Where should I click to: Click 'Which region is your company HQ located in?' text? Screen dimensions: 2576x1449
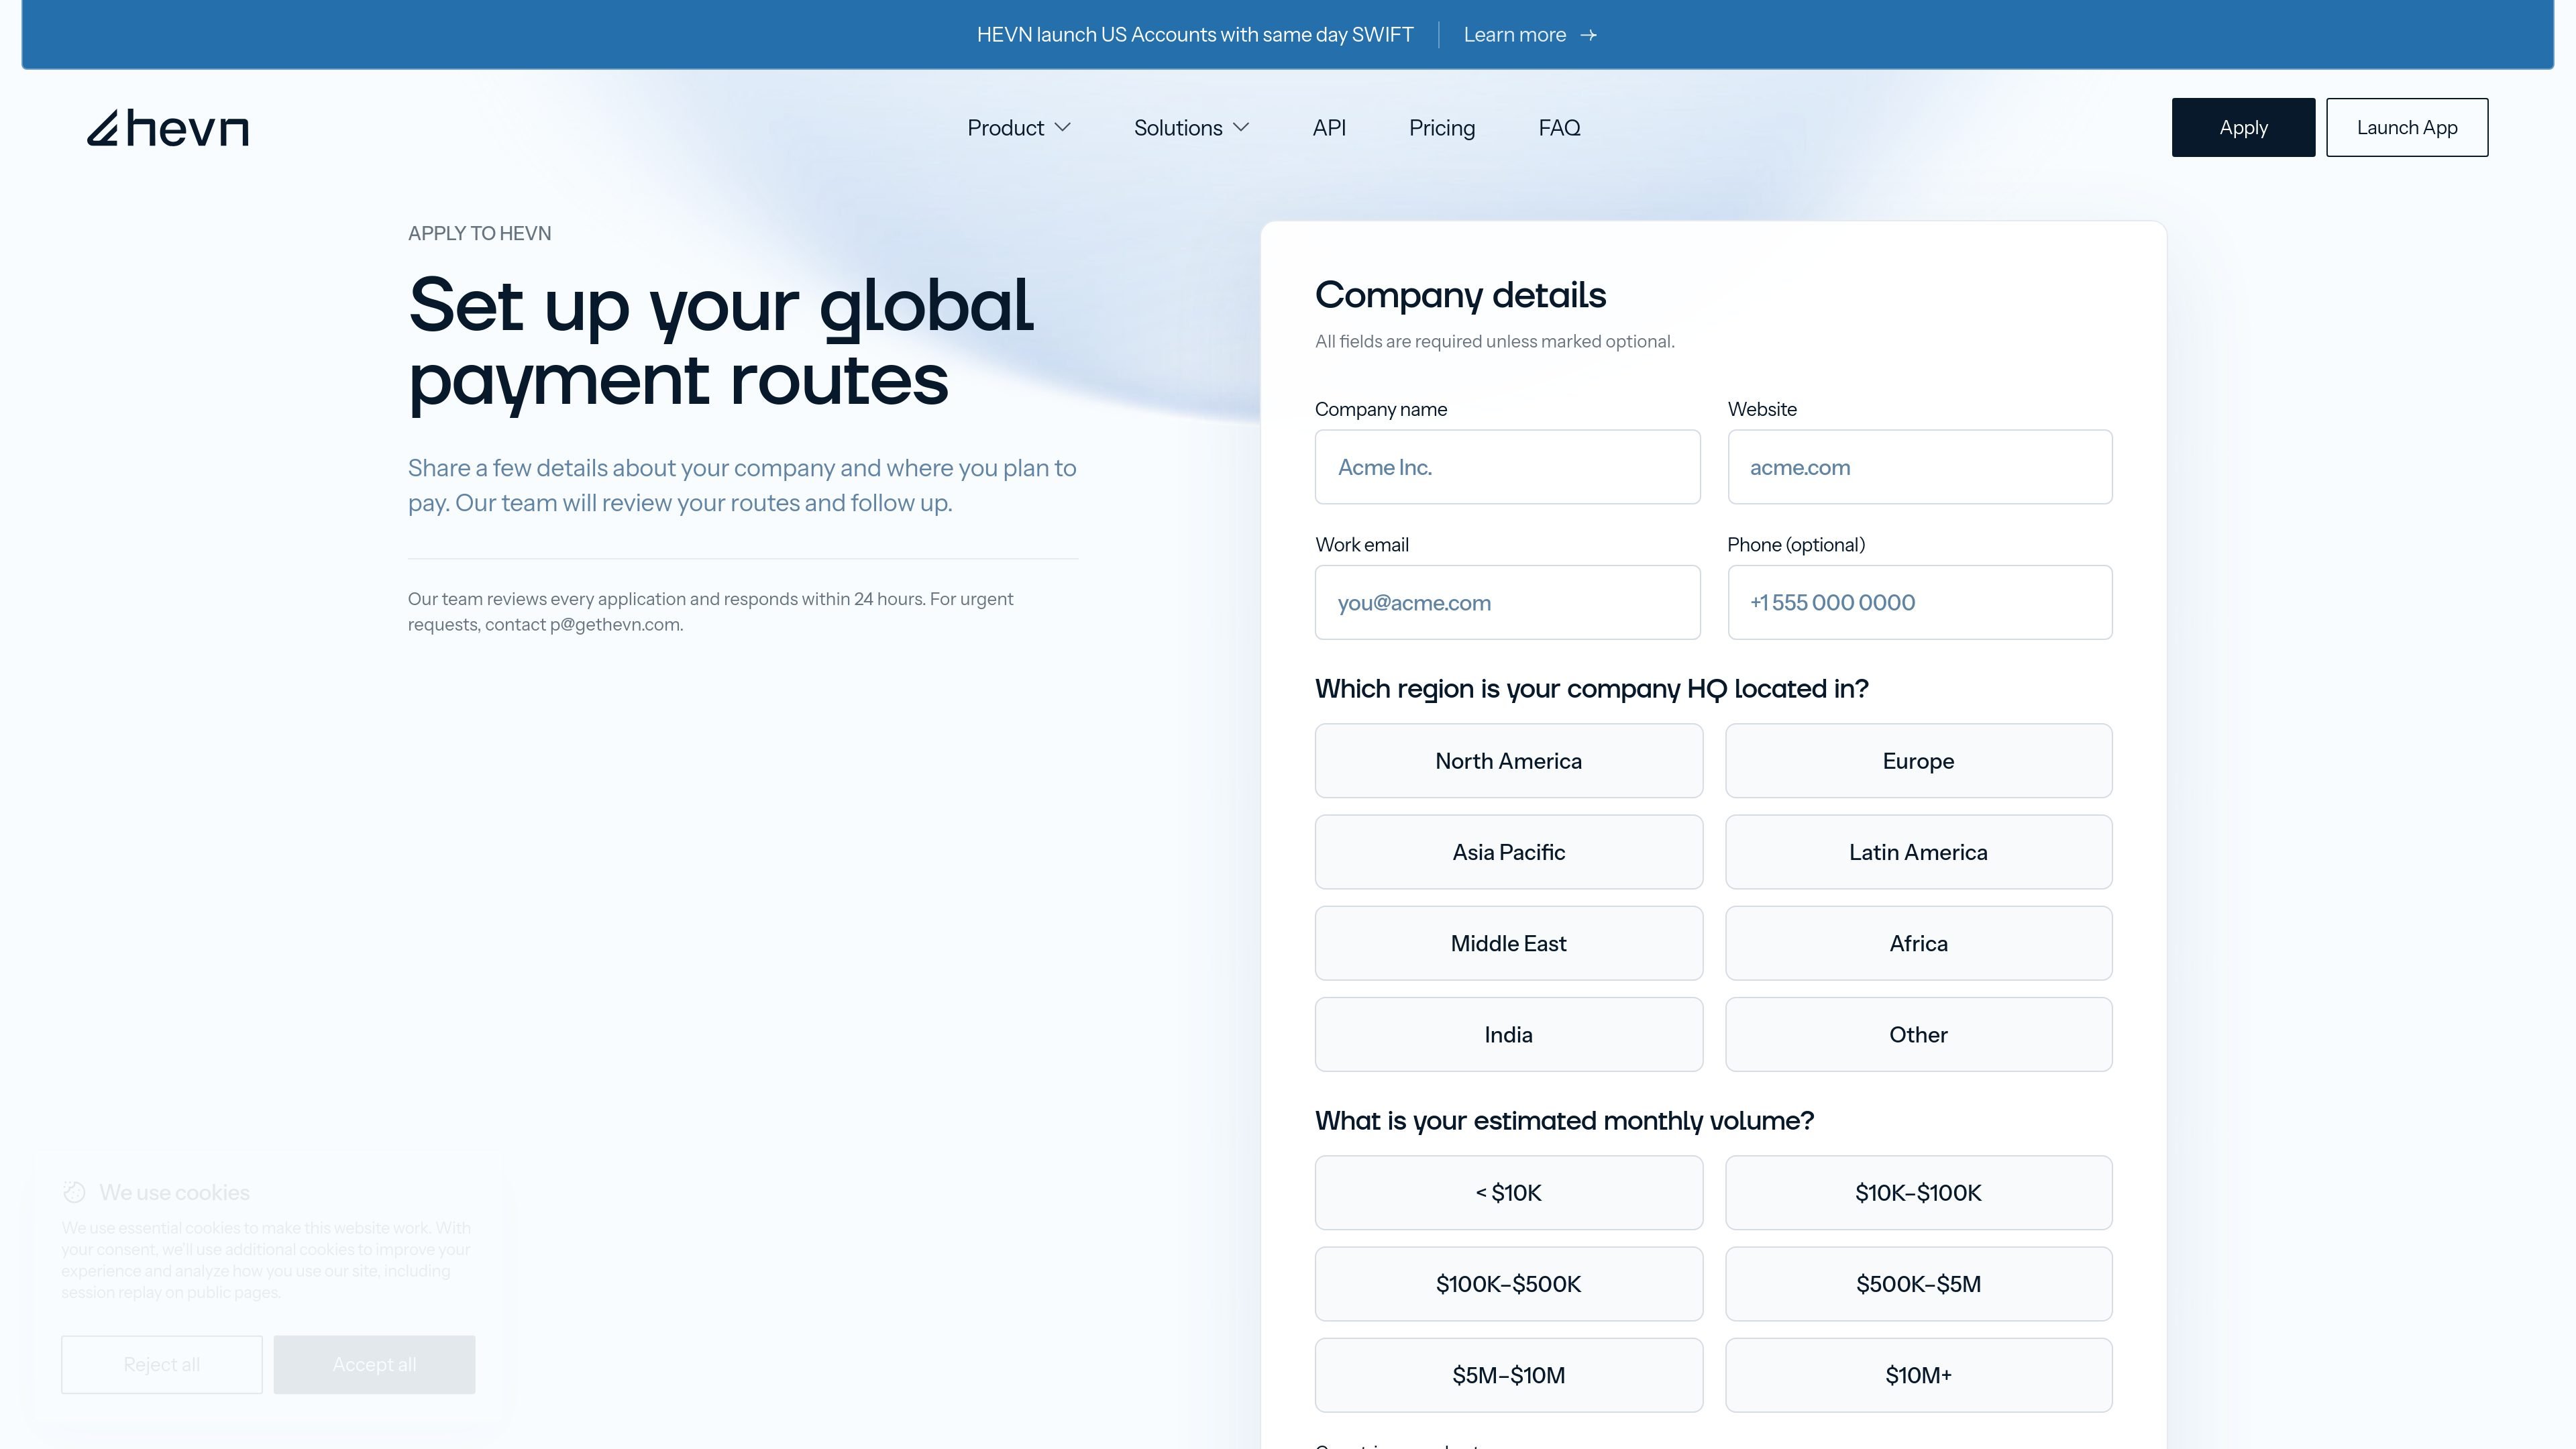(x=1591, y=689)
